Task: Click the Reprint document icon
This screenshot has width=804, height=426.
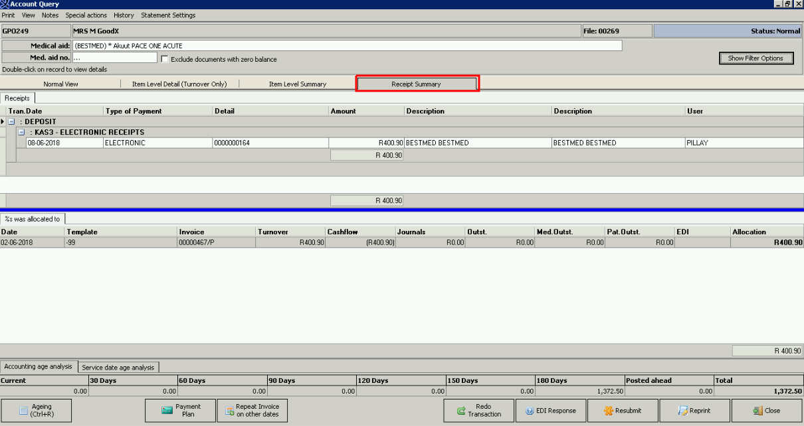Action: tap(682, 411)
